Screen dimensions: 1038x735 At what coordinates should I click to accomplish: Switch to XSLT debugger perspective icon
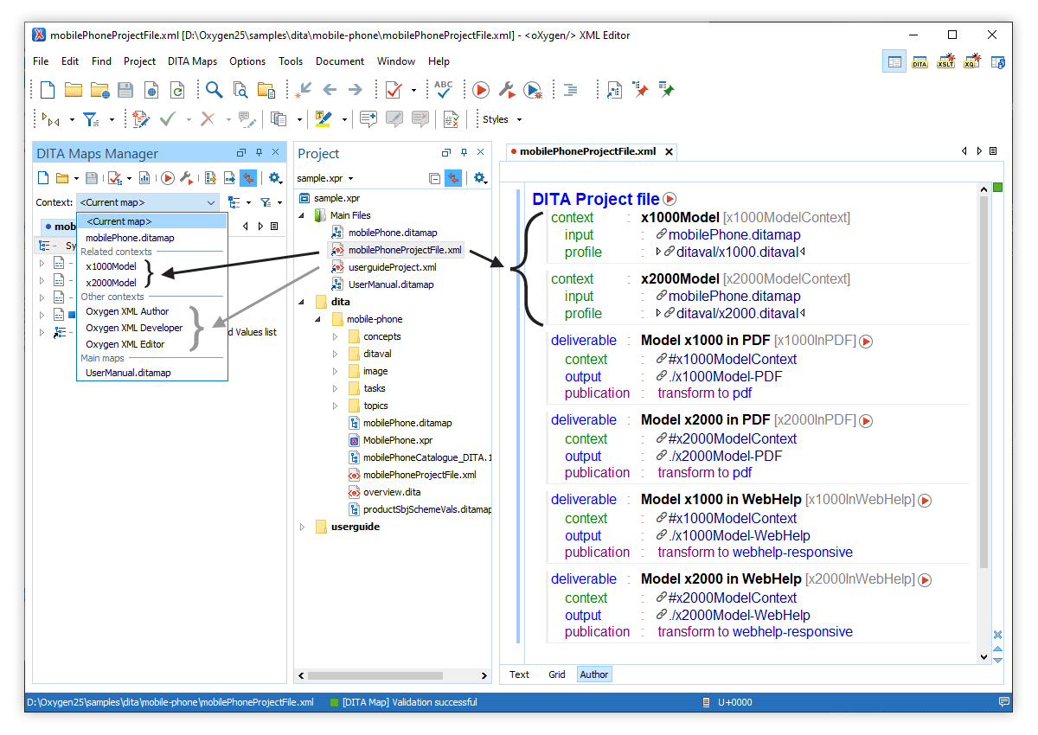(x=946, y=61)
